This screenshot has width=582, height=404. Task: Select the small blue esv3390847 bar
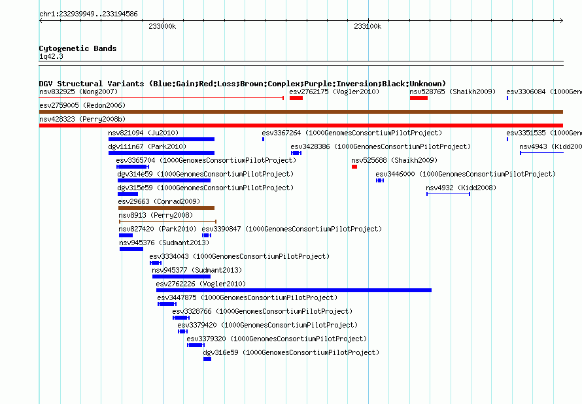coord(207,235)
